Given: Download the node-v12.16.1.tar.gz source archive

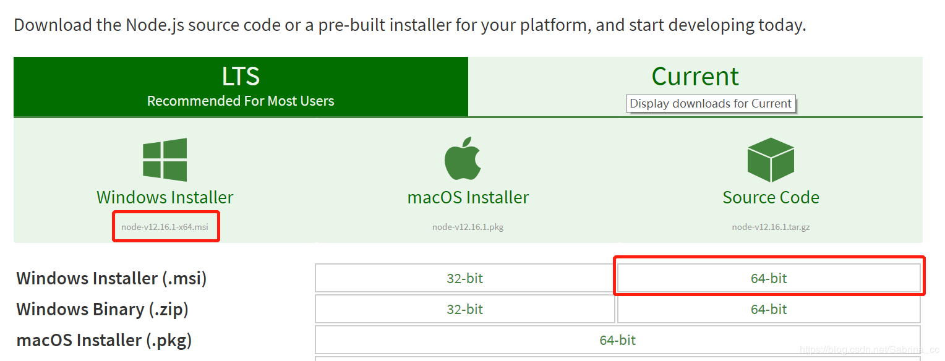Looking at the screenshot, I should (x=771, y=226).
